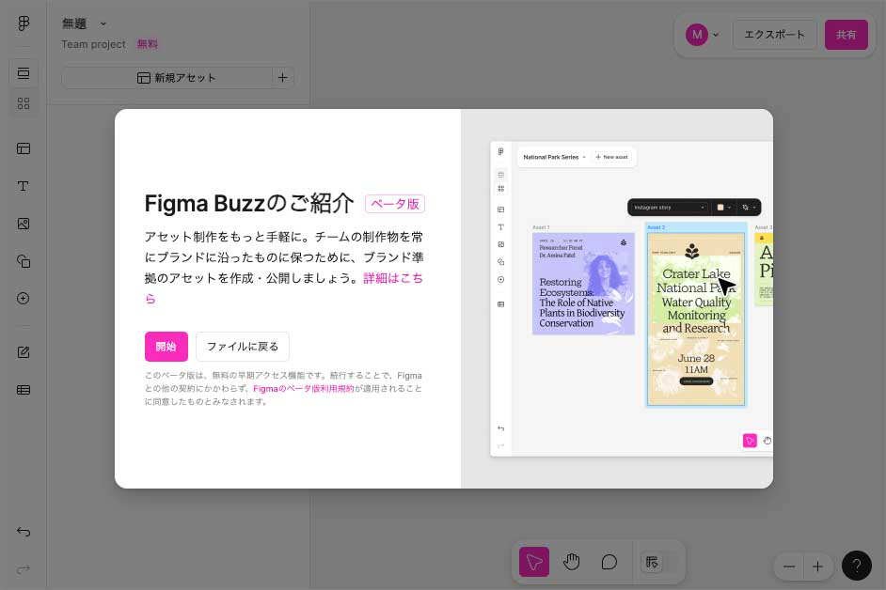Click the ファイルに戻る button
Screen dimensions: 886x590
point(243,347)
